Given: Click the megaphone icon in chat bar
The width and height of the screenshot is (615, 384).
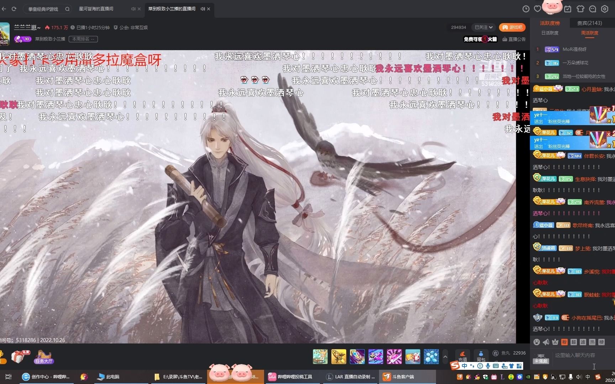Looking at the screenshot, I should tap(546, 342).
